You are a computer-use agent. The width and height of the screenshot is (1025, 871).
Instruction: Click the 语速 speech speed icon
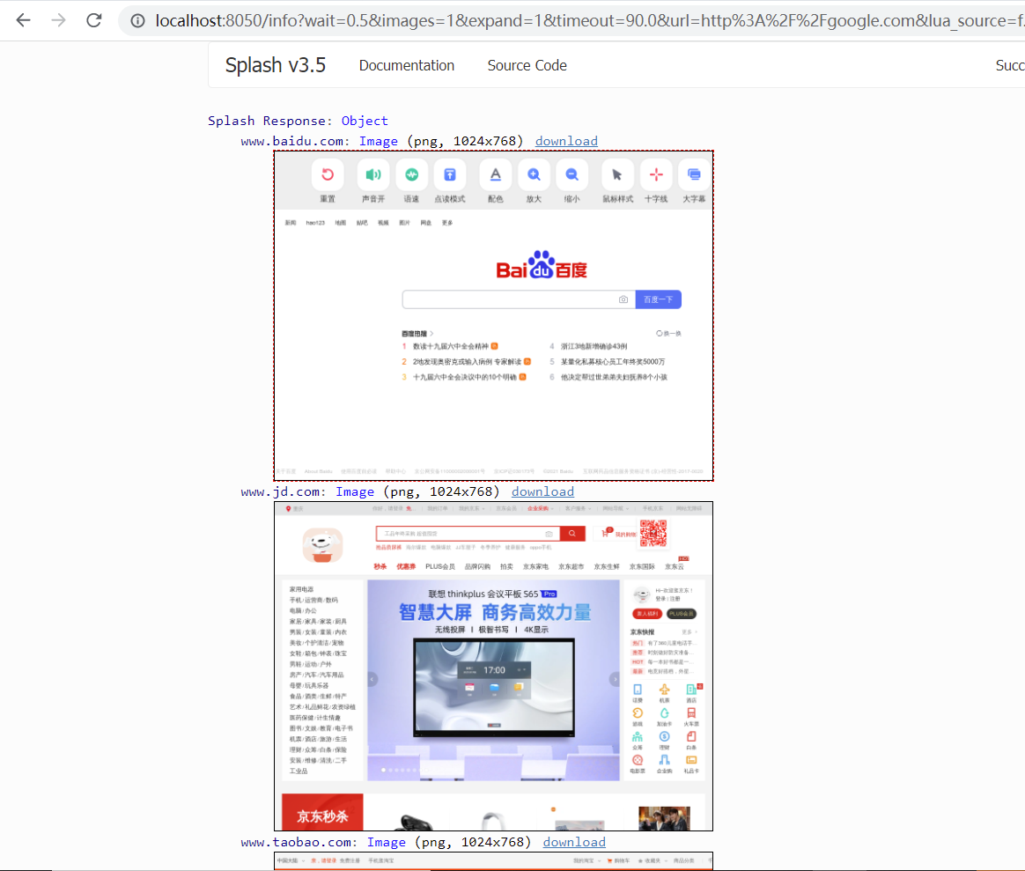click(x=411, y=174)
